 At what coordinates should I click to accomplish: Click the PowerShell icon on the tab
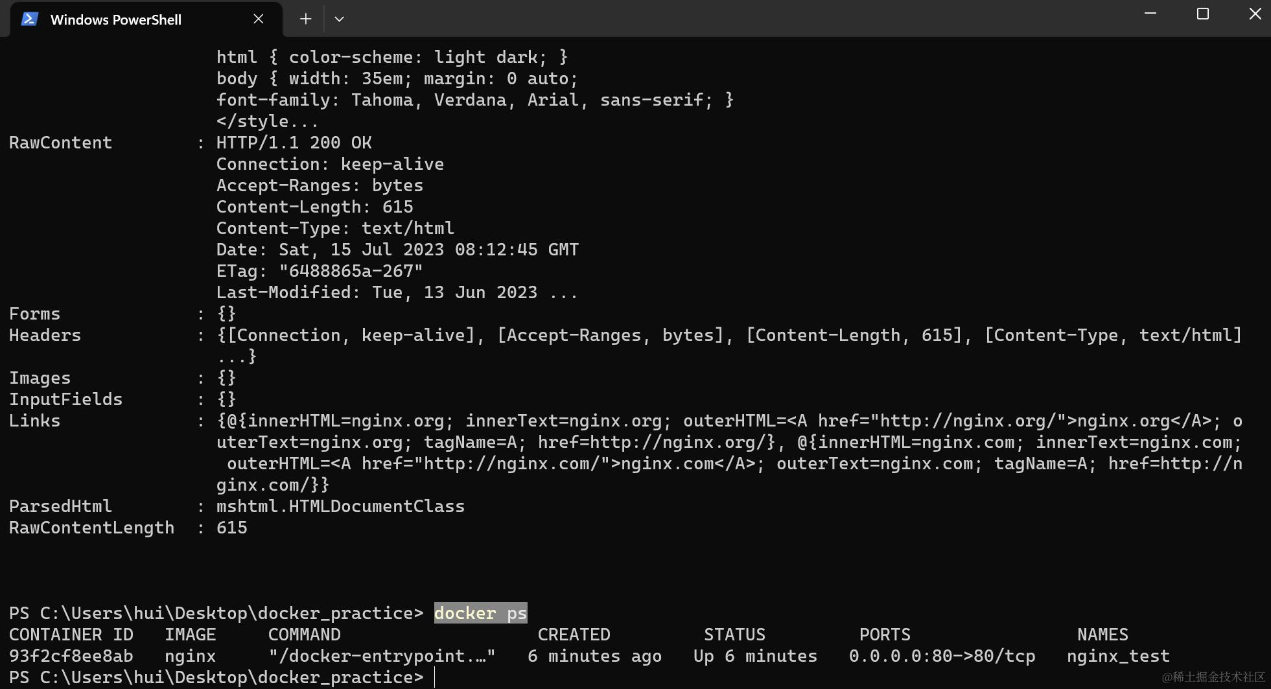point(30,19)
